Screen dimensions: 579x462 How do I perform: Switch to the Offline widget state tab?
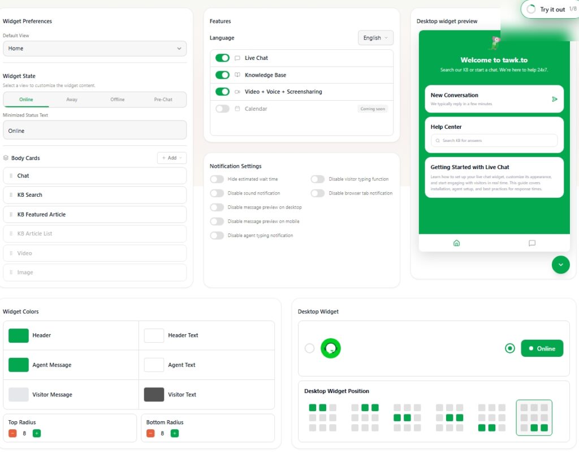pyautogui.click(x=118, y=100)
